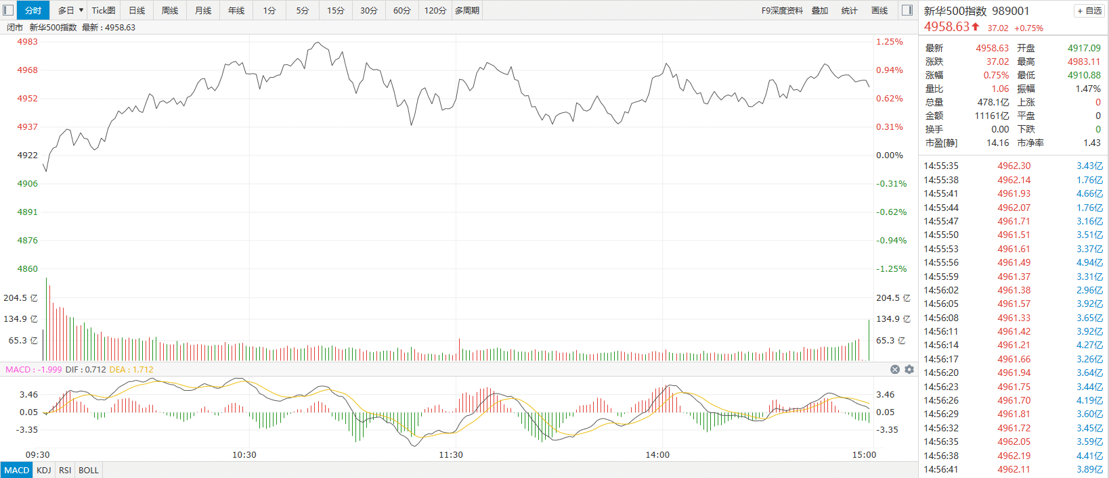Open the 60分 interval chart

[x=402, y=10]
